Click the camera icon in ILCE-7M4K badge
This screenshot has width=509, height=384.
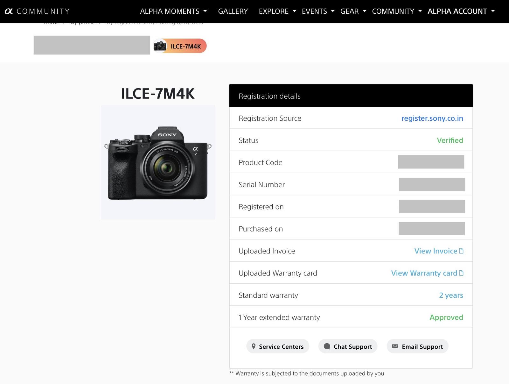click(160, 46)
